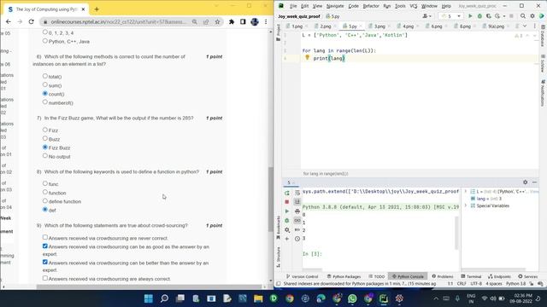Click Chrome extensions puzzle icon
547x307 pixels.
click(232, 22)
